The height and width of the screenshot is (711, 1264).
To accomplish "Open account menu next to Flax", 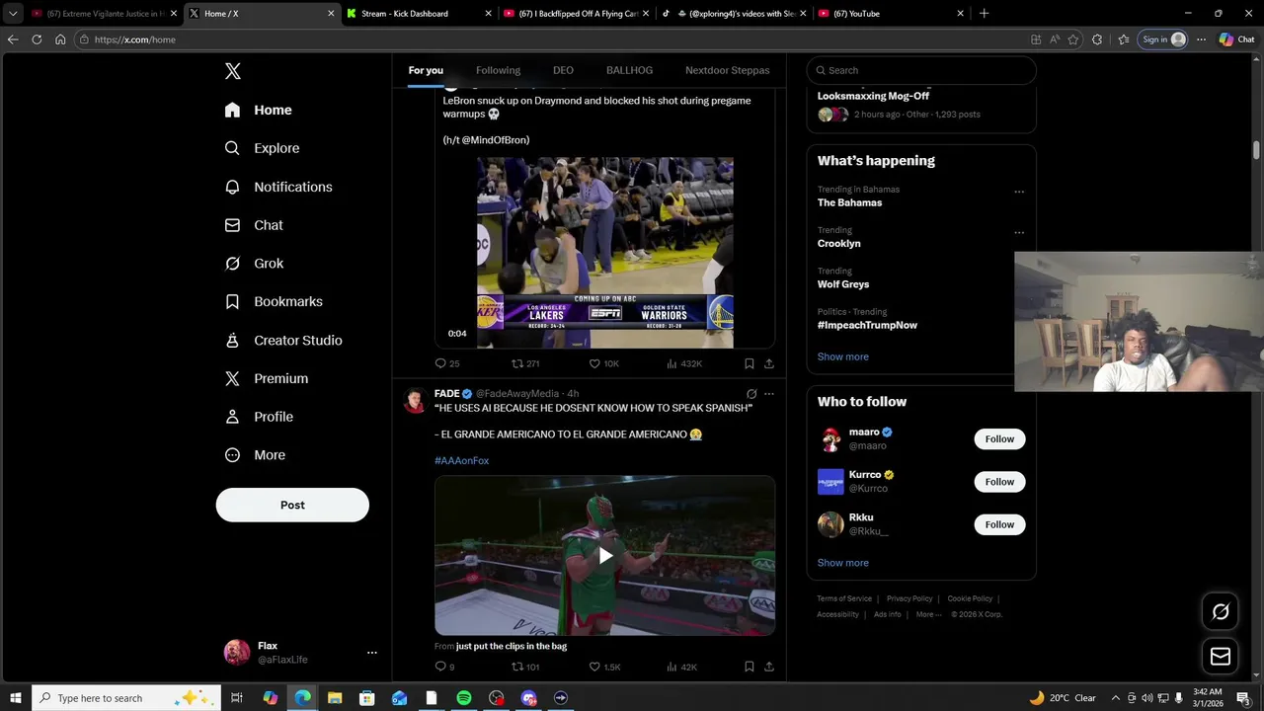I will tap(372, 653).
